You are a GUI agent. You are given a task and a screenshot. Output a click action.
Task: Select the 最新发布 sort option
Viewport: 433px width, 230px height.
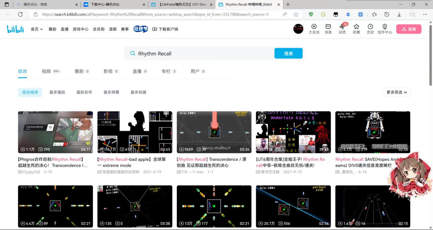coord(84,92)
